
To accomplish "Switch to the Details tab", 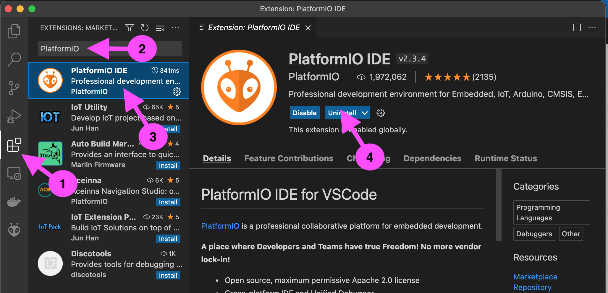I will pyautogui.click(x=217, y=158).
